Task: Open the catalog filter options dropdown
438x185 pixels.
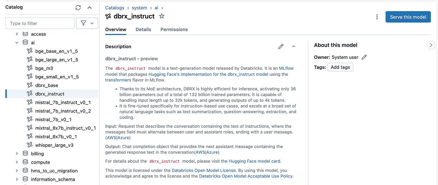Action: (x=87, y=23)
